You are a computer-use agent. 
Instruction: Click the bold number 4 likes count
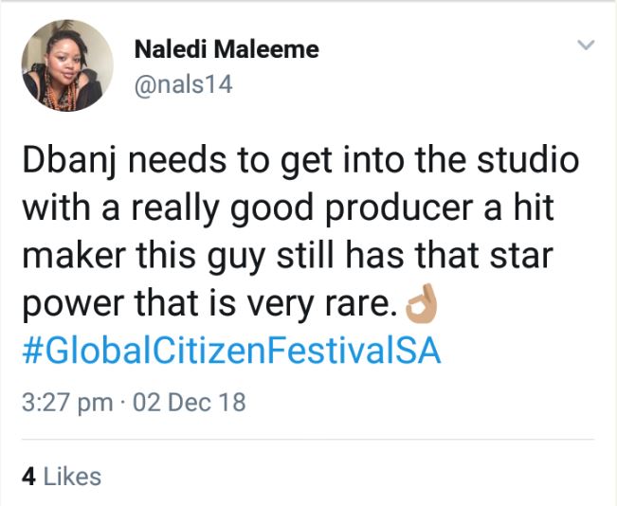point(28,476)
